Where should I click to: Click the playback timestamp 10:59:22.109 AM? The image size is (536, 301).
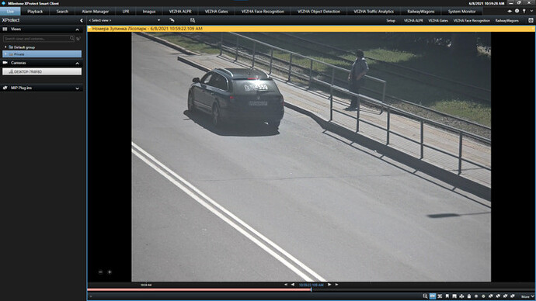311,285
